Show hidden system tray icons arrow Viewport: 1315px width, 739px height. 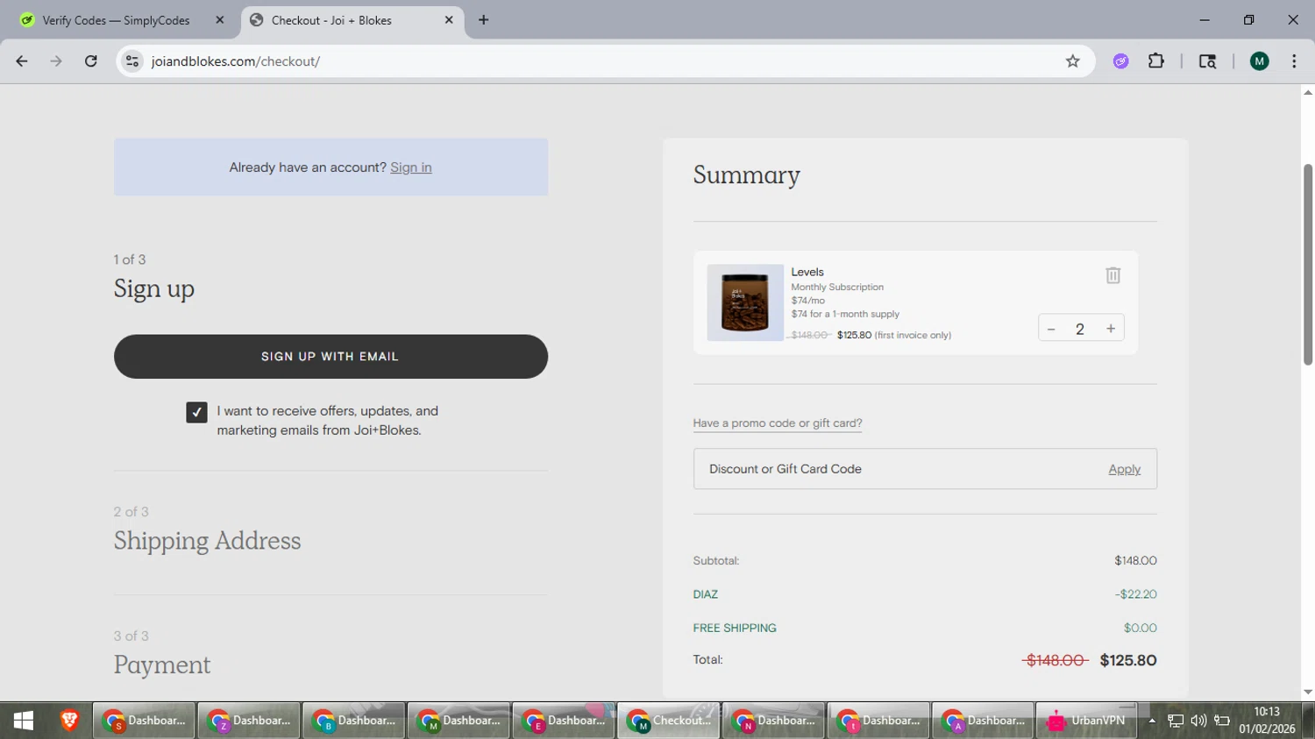pos(1152,721)
